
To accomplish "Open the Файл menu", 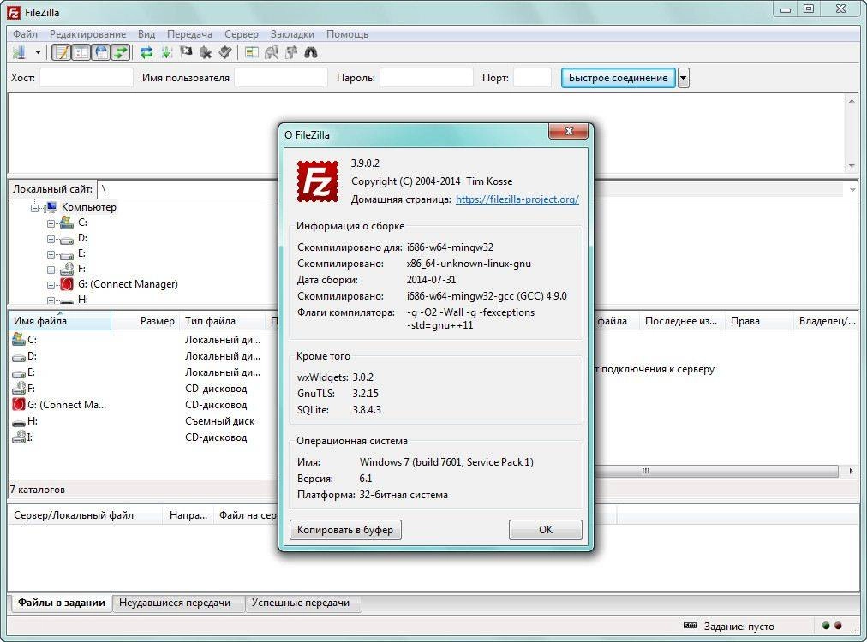I will coord(26,34).
